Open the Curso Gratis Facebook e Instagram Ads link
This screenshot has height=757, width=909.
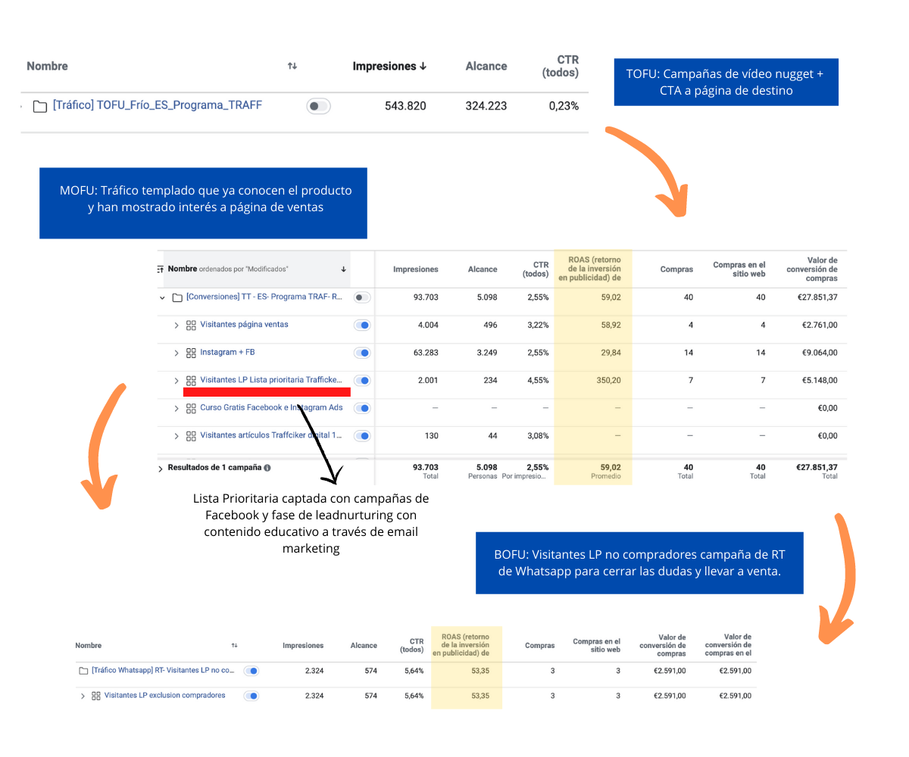click(x=271, y=407)
